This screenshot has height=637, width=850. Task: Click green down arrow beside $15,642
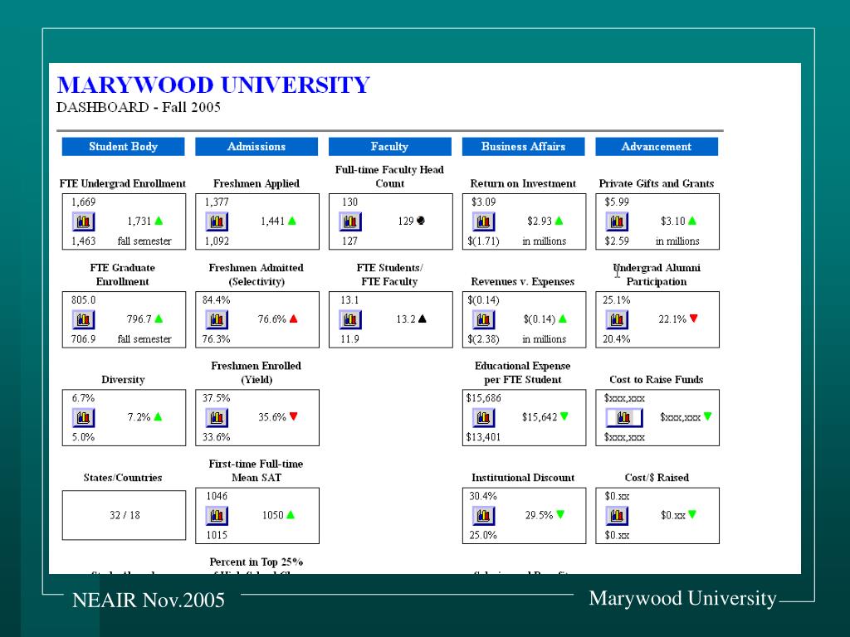pyautogui.click(x=564, y=416)
